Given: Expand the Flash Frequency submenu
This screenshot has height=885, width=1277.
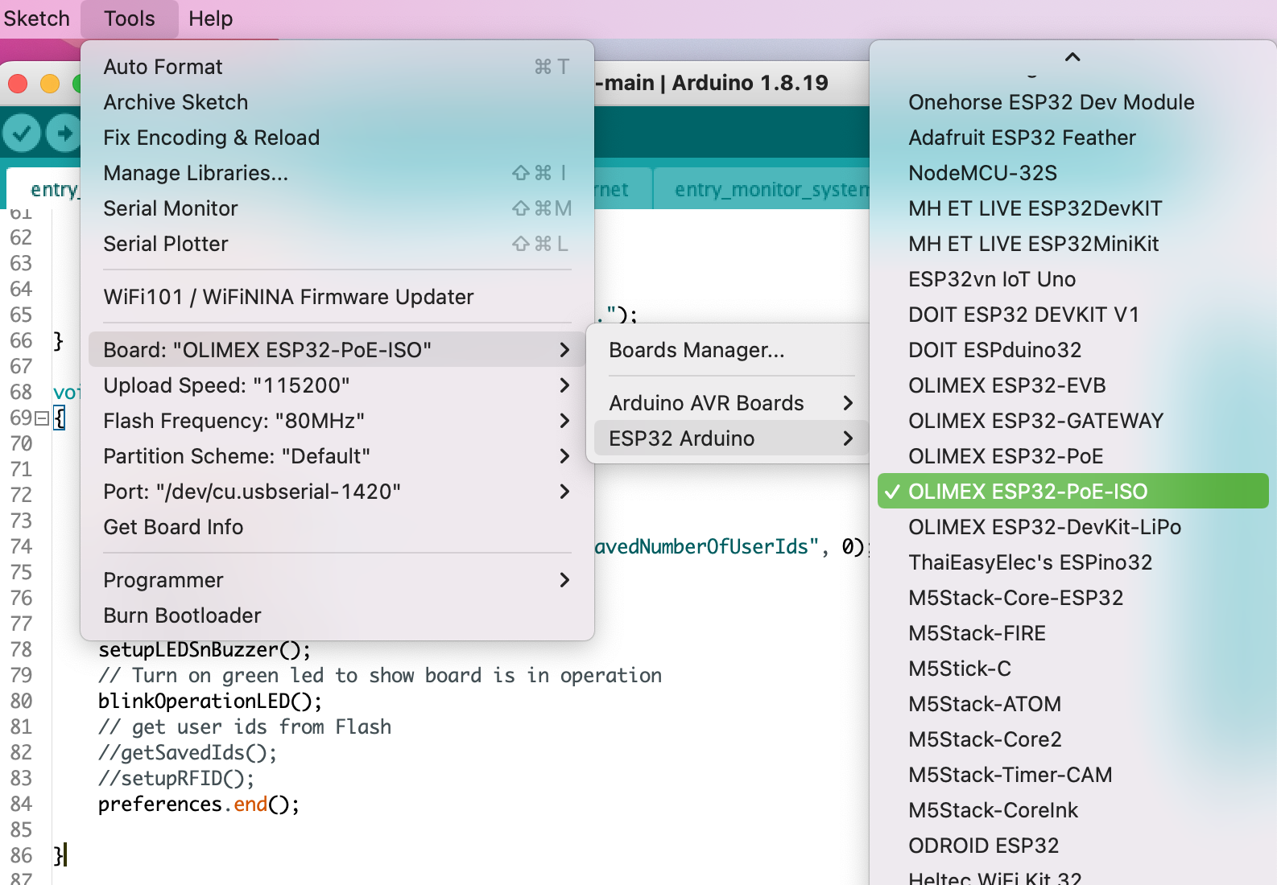Looking at the screenshot, I should click(x=337, y=421).
